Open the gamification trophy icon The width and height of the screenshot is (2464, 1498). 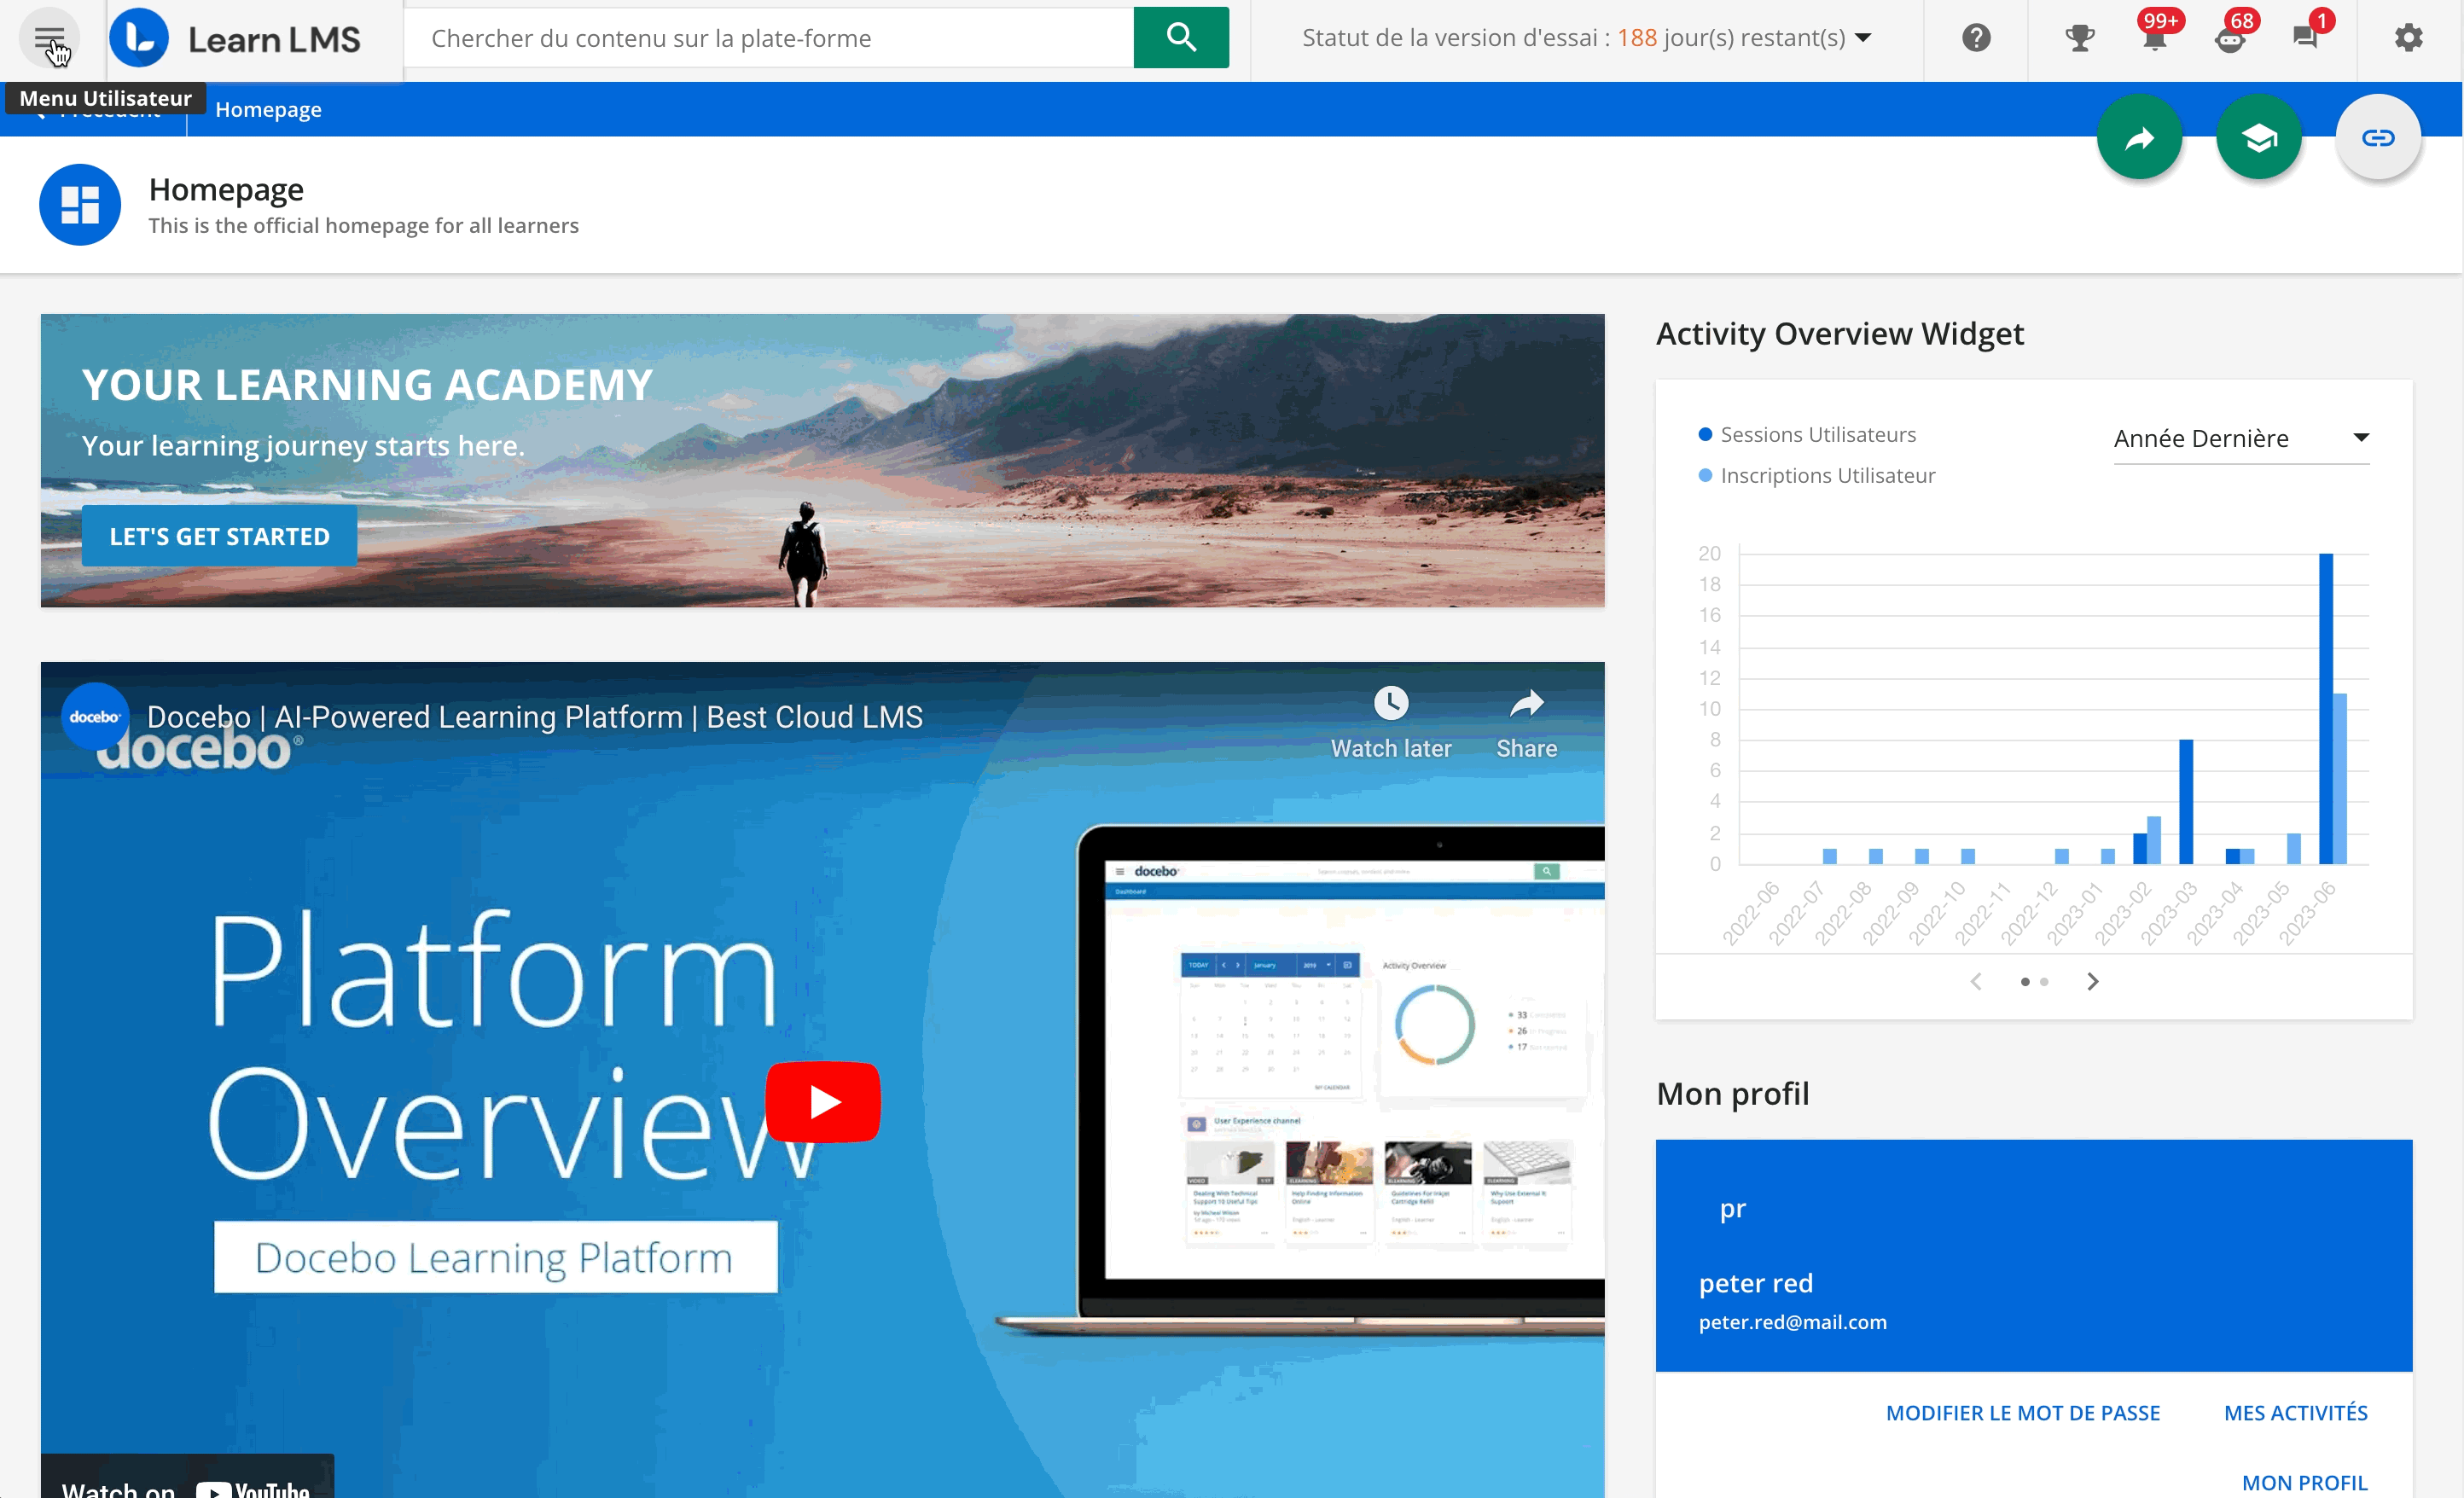coord(2079,38)
